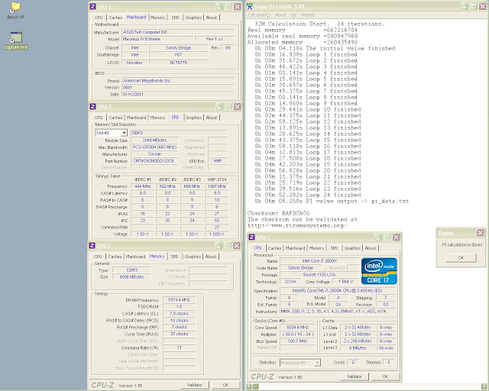The width and height of the screenshot is (489, 391).
Task: Open Help menu in Super PI
Action: (307, 15)
